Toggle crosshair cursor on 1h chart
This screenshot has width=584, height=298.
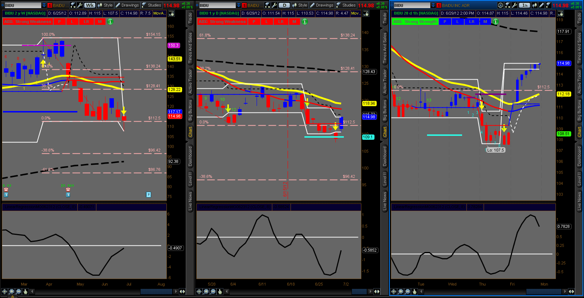(x=393, y=291)
